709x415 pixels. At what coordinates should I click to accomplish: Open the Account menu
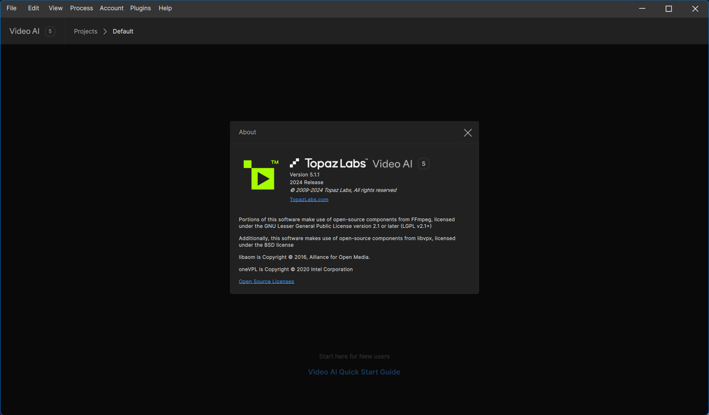click(111, 8)
